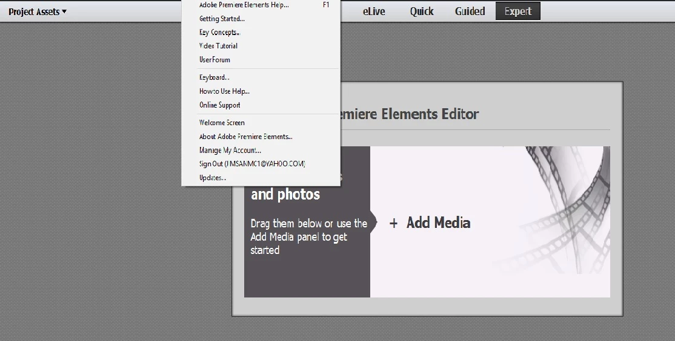Image resolution: width=675 pixels, height=341 pixels.
Task: Choose Getting Started from Help menu
Action: tap(261, 19)
